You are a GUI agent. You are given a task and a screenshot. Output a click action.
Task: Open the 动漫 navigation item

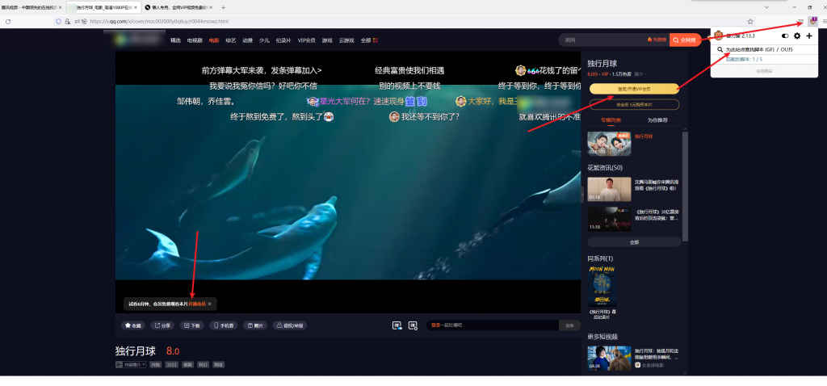[247, 40]
